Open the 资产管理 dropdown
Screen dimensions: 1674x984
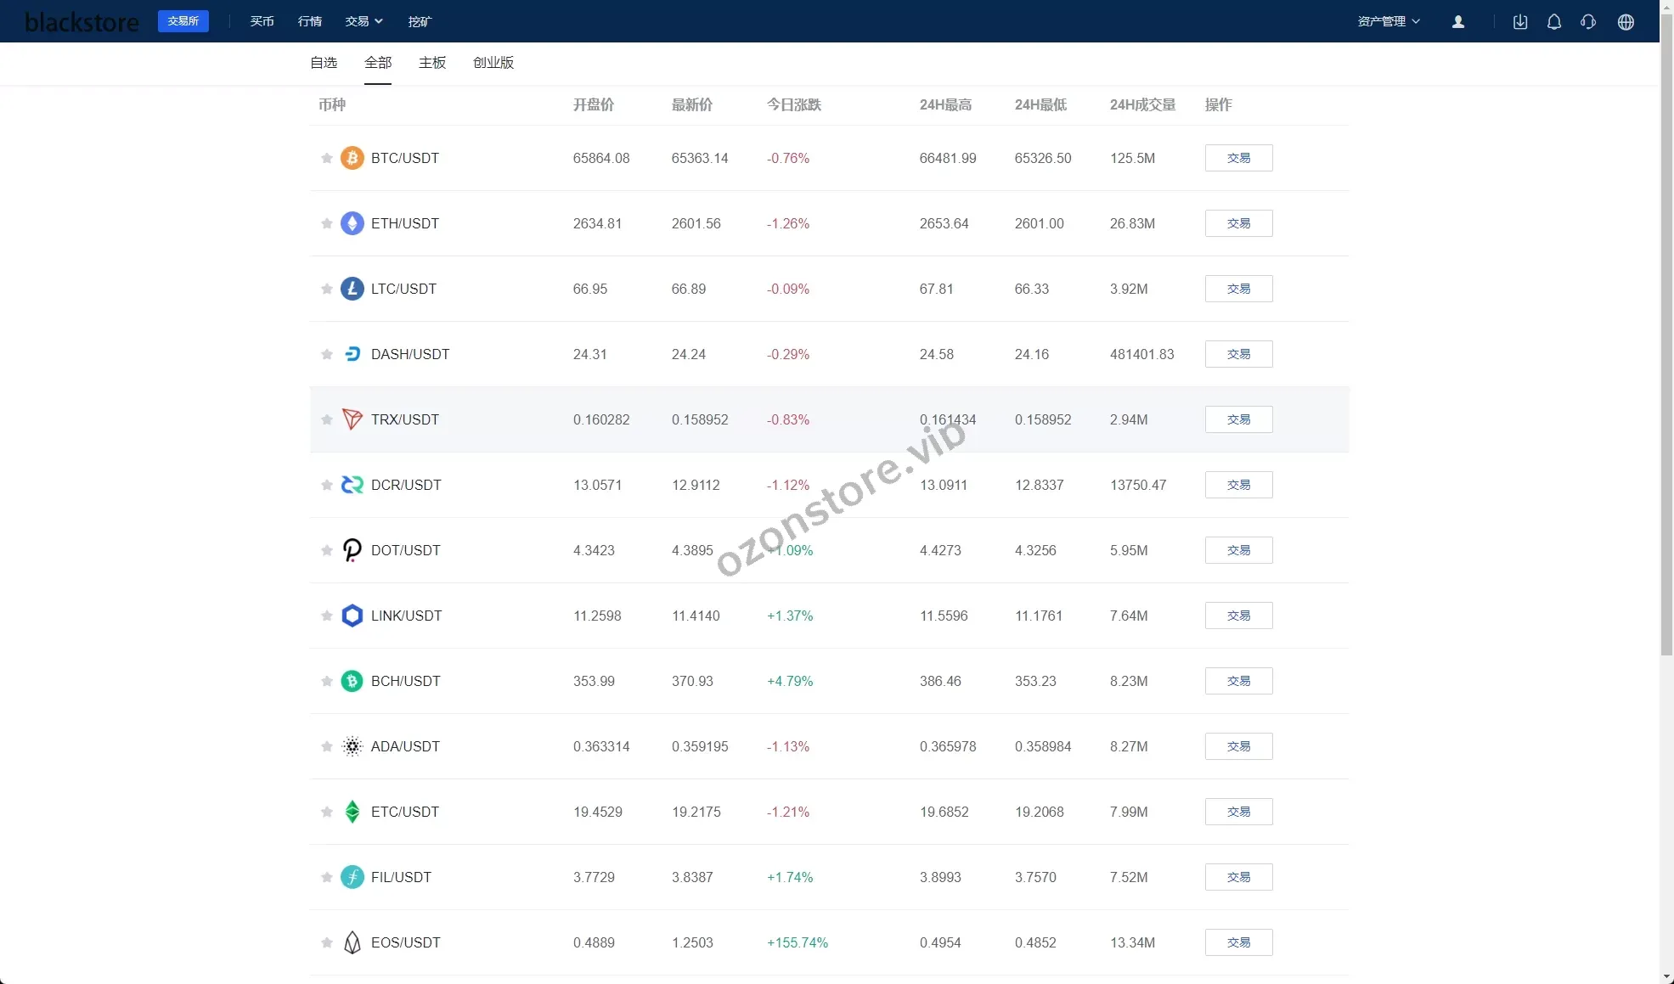pyautogui.click(x=1388, y=21)
